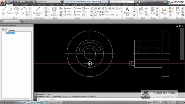Choose the Array command

[86, 8]
